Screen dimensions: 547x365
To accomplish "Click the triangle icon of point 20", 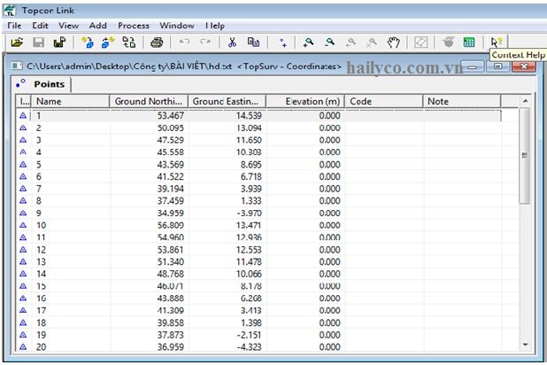I will [23, 346].
